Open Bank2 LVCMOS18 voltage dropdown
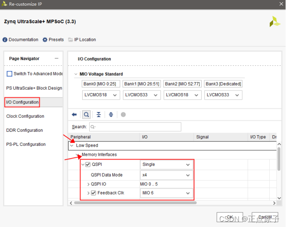 pos(183,95)
